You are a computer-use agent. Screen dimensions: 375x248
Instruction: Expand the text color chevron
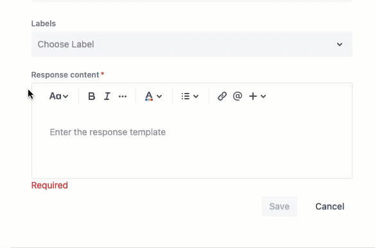pyautogui.click(x=159, y=96)
